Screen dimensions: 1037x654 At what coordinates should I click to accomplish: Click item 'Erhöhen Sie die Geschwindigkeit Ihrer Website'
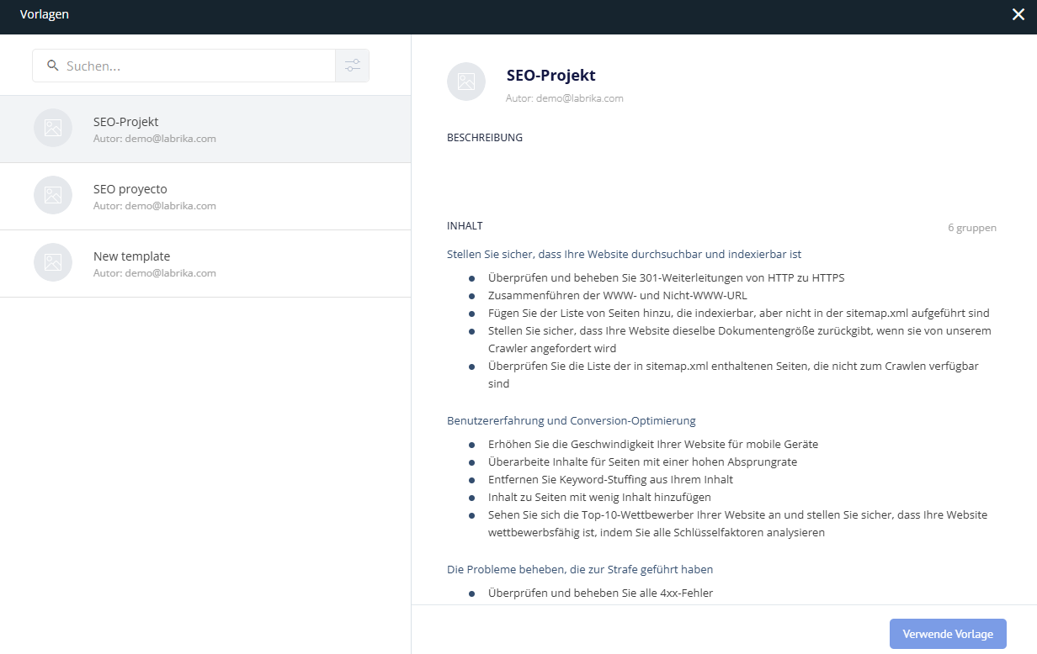point(653,444)
